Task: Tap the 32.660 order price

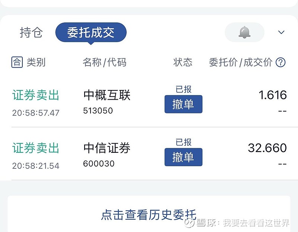Action: (x=267, y=148)
